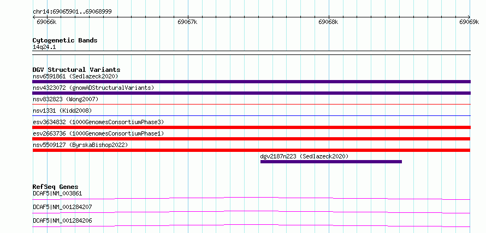Click the DCAF5|NM_001284207 gene label
The width and height of the screenshot is (486, 233).
[x=62, y=207]
